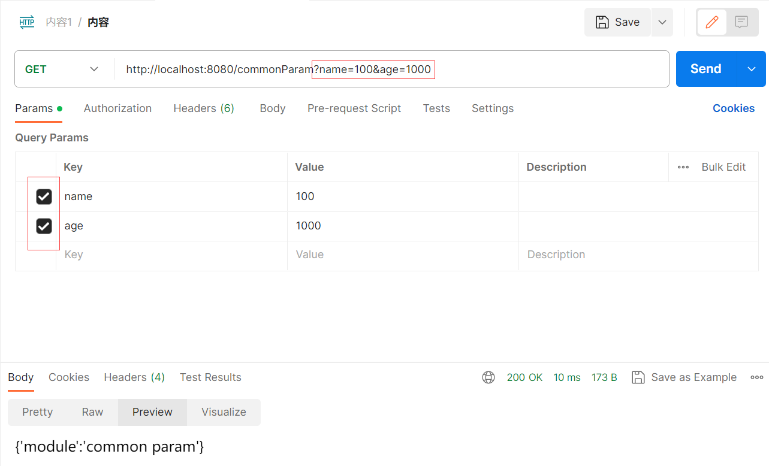Click the empty Description placeholder cell
Screen dimensions: 769x466
[638, 255]
